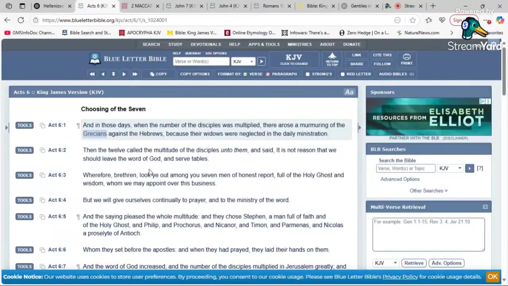The width and height of the screenshot is (508, 286).
Task: Open the Devotionals menu
Action: click(206, 44)
